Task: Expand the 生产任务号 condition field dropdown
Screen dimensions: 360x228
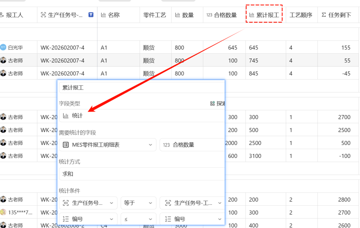Action: click(88, 203)
